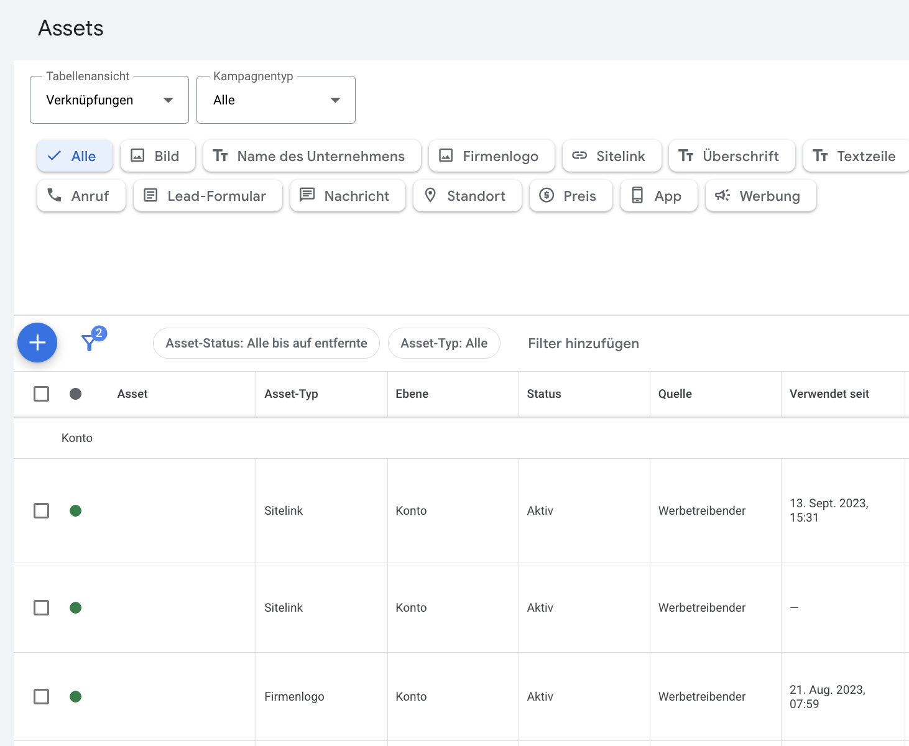Pick the Preis filter chip
This screenshot has height=746, width=909.
point(571,196)
